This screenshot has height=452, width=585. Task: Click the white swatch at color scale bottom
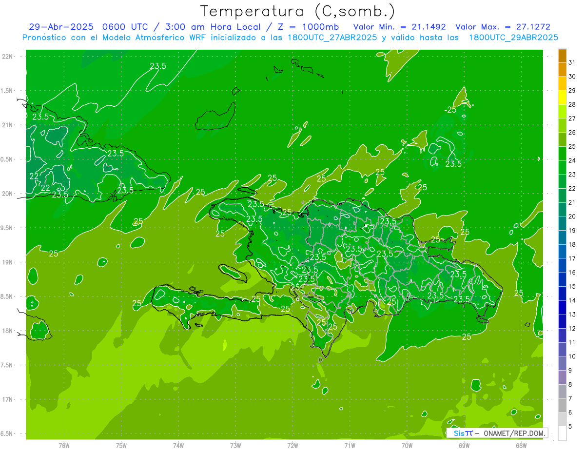[x=562, y=433]
